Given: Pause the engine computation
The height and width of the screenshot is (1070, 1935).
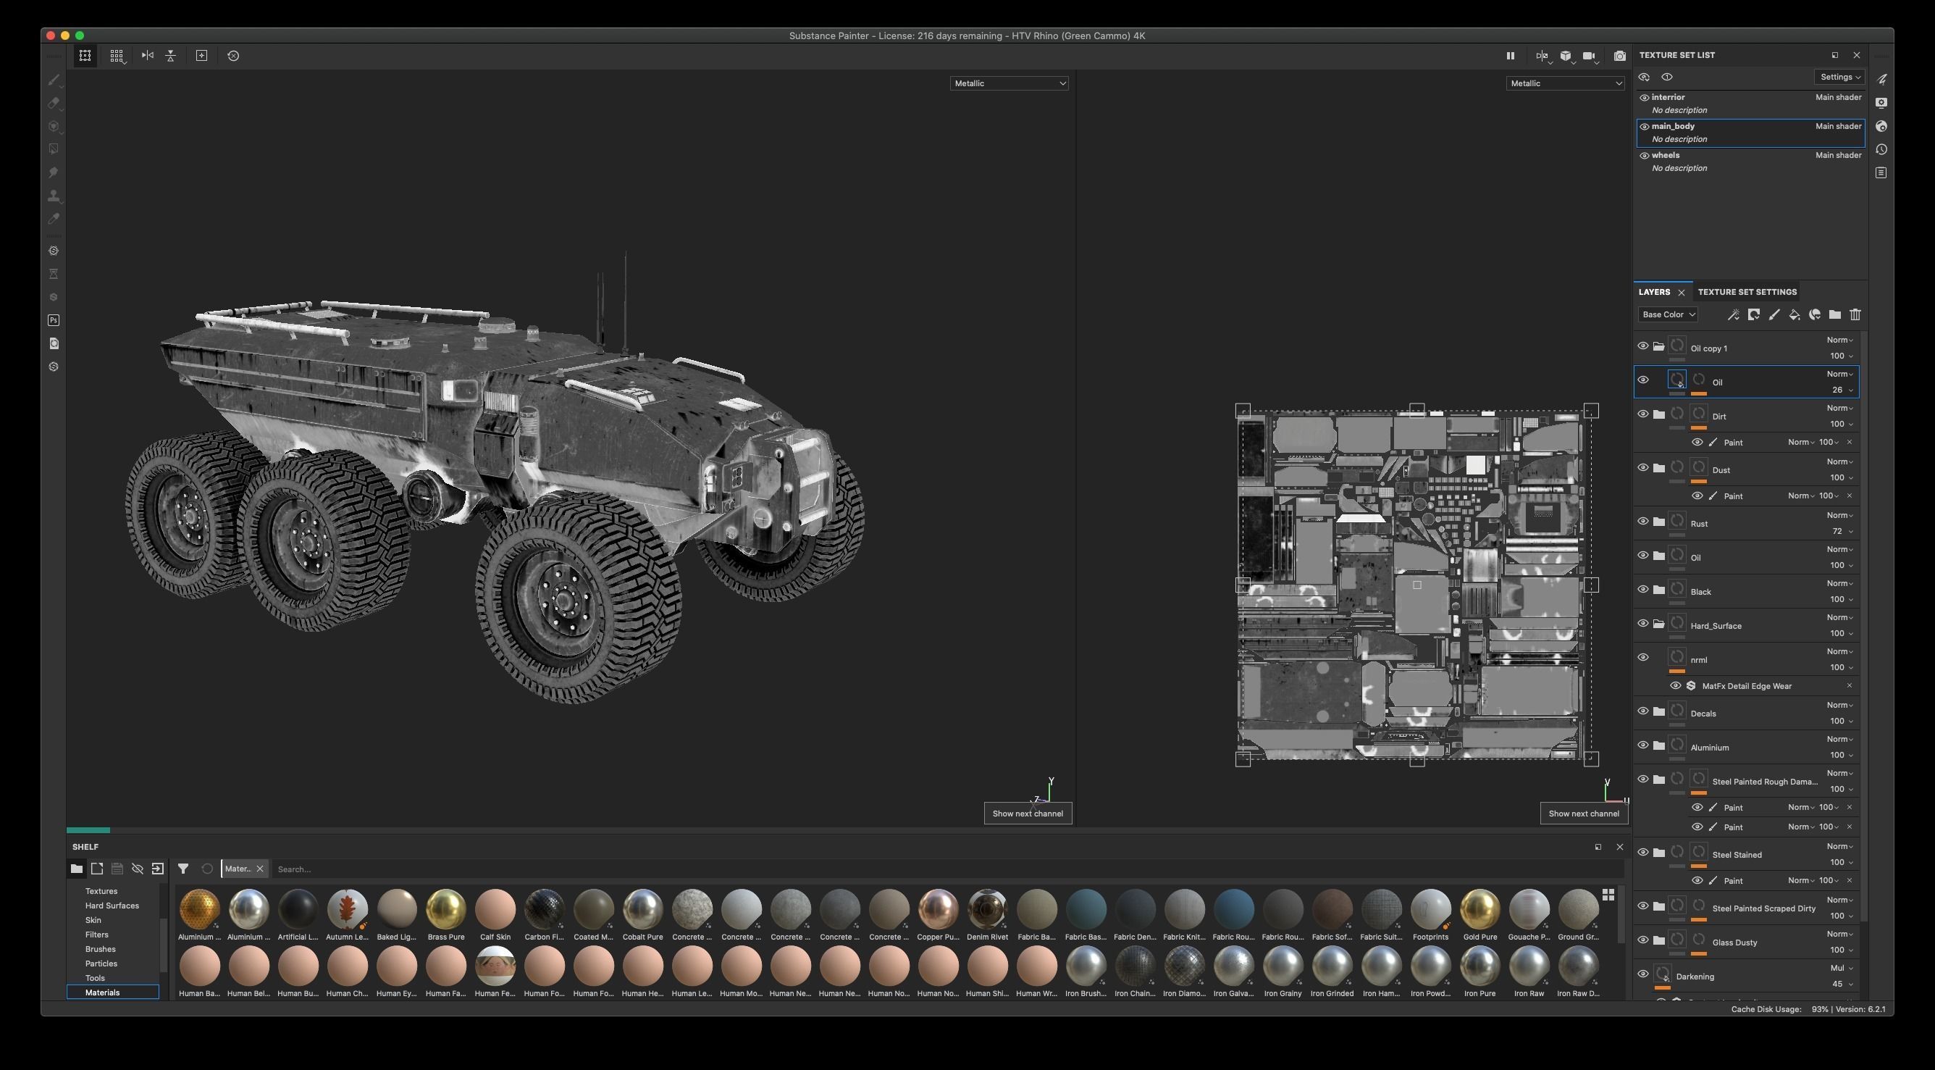Looking at the screenshot, I should click(x=1510, y=56).
